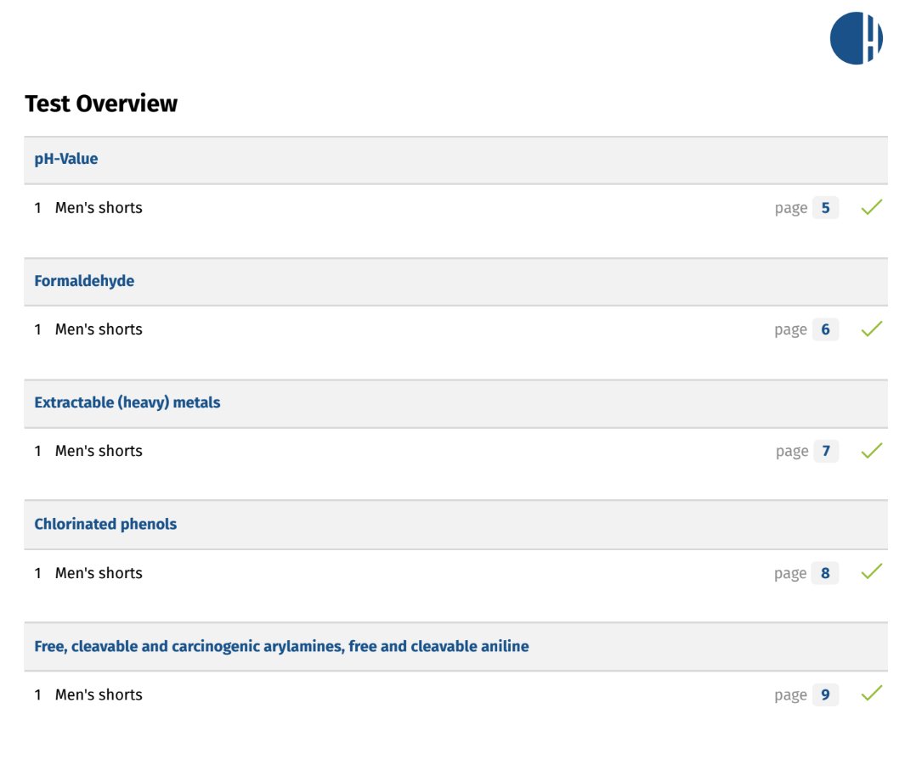
Task: Select Free, cleavable and carcinogenic arylamines heading
Action: pyautogui.click(x=281, y=646)
